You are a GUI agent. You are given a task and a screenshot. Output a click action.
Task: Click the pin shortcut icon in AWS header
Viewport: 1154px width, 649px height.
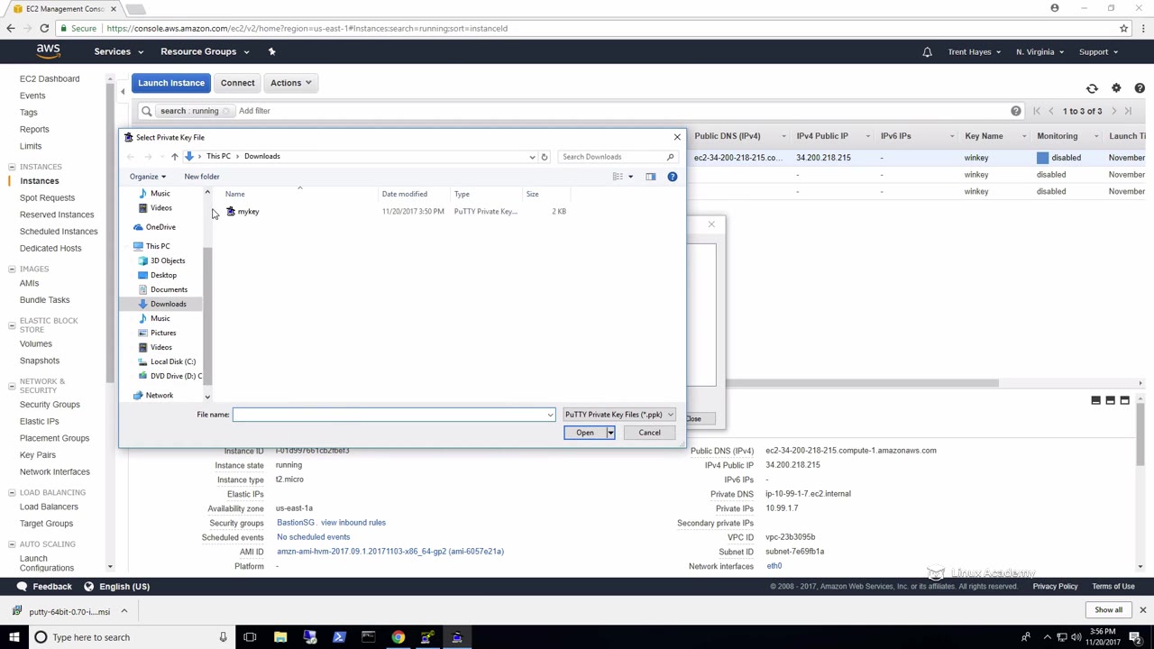point(271,51)
